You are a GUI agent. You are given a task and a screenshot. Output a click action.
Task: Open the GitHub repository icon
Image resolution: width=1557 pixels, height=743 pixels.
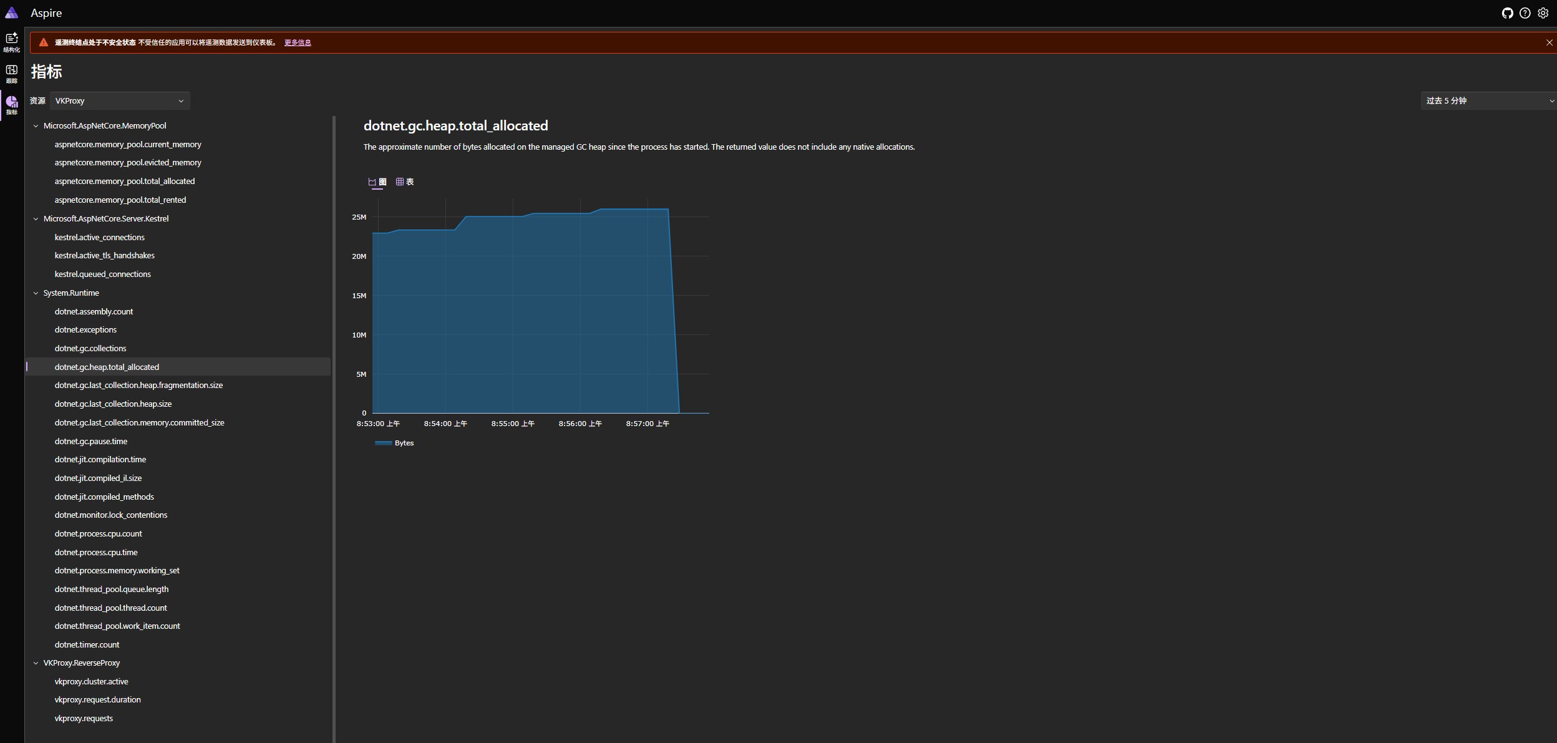pos(1507,13)
